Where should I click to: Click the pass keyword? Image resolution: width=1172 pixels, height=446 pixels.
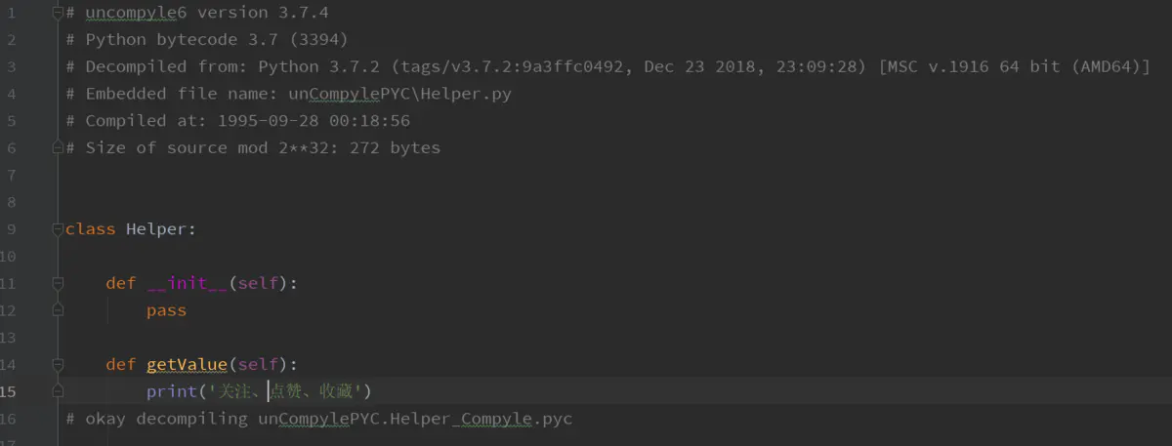[x=166, y=310]
